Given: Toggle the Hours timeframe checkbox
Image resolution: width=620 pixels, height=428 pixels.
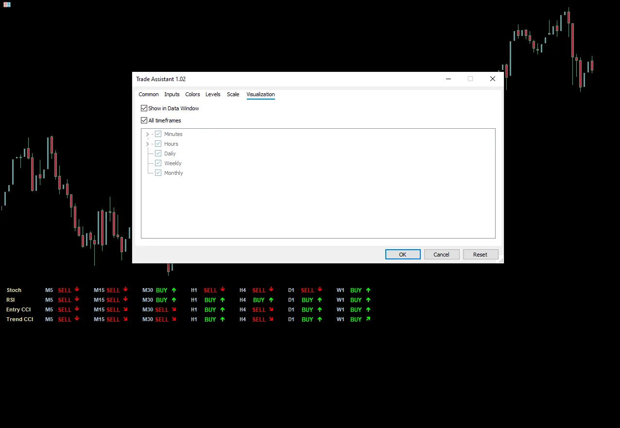Looking at the screenshot, I should tap(158, 144).
